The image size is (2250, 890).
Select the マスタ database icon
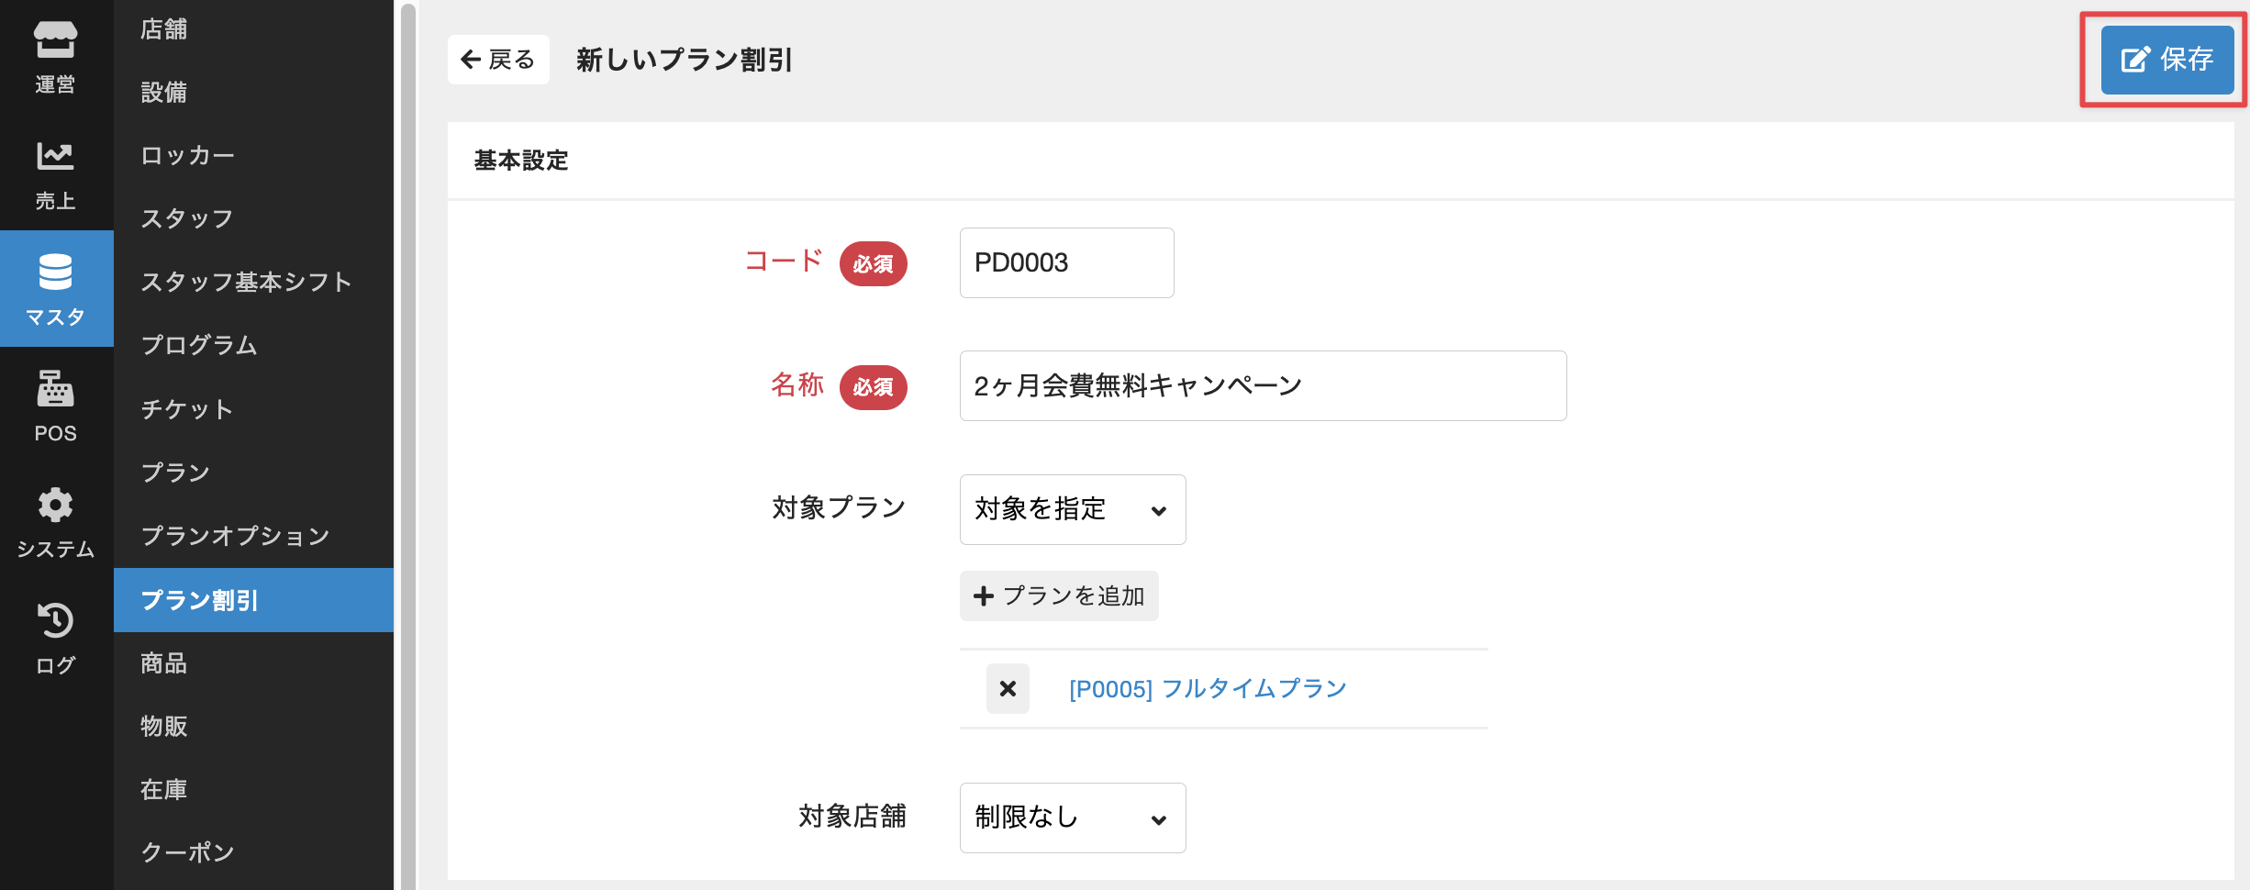click(55, 289)
